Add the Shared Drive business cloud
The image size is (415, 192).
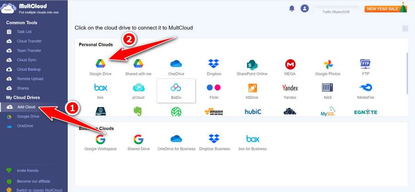(138, 142)
